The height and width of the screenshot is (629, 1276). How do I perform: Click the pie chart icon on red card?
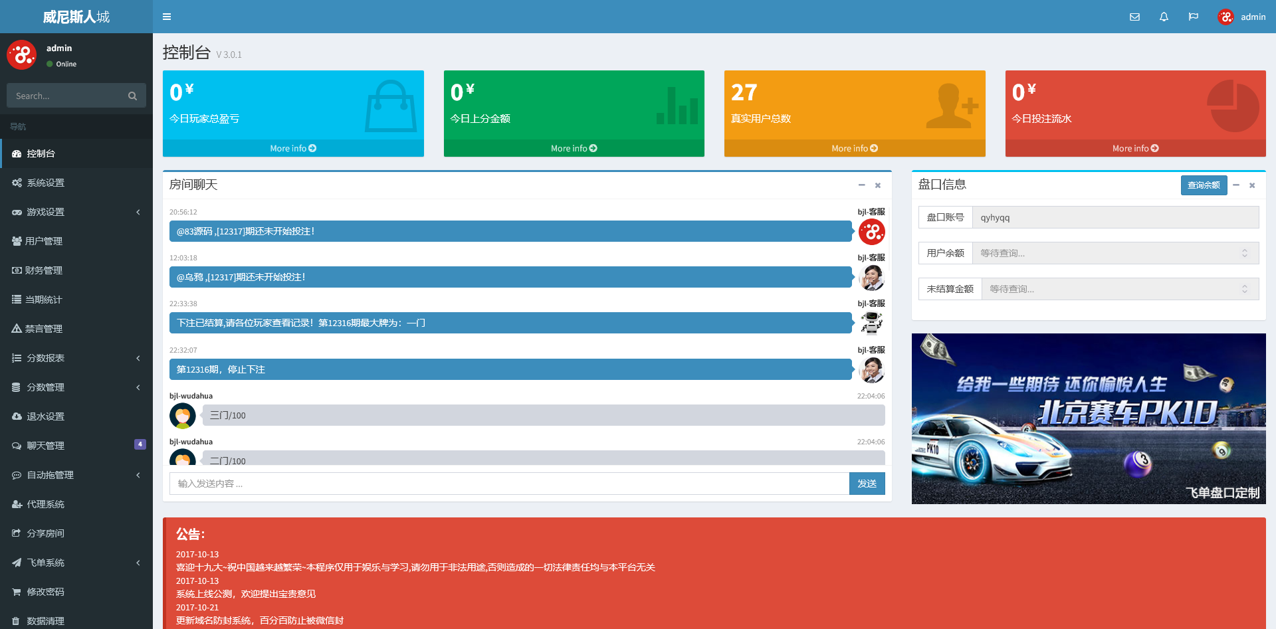point(1233,106)
